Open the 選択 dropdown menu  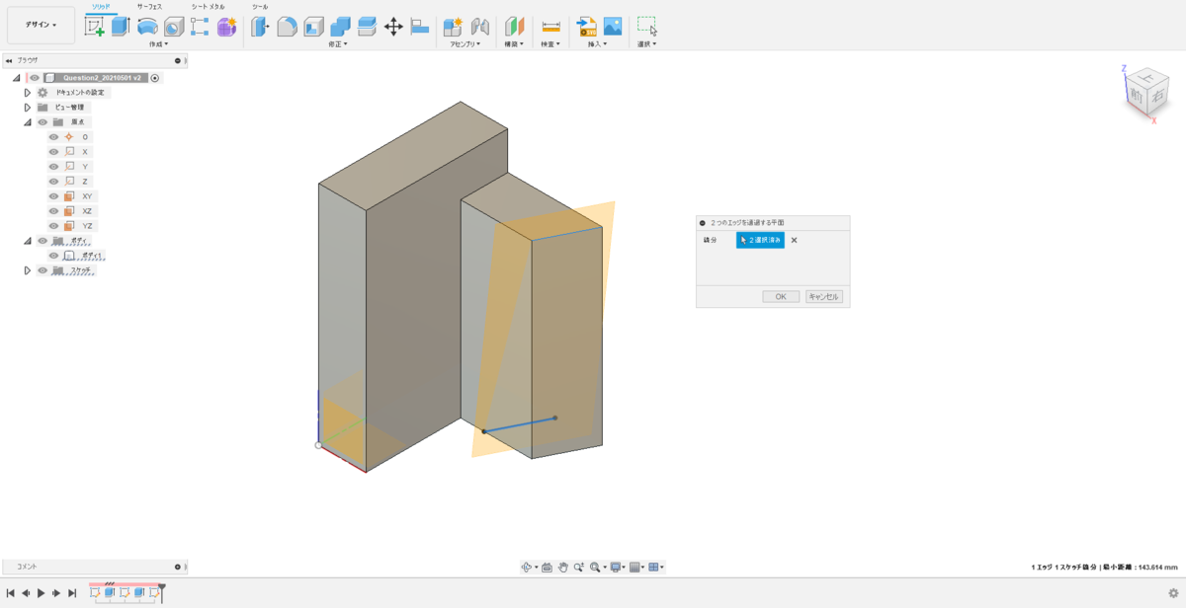(x=647, y=44)
